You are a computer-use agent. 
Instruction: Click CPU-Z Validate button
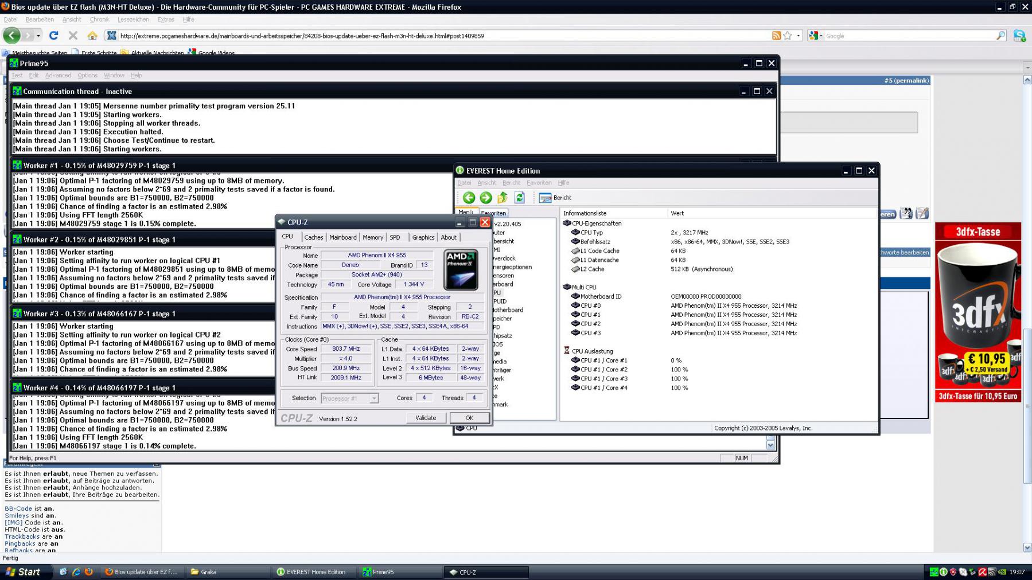click(426, 418)
